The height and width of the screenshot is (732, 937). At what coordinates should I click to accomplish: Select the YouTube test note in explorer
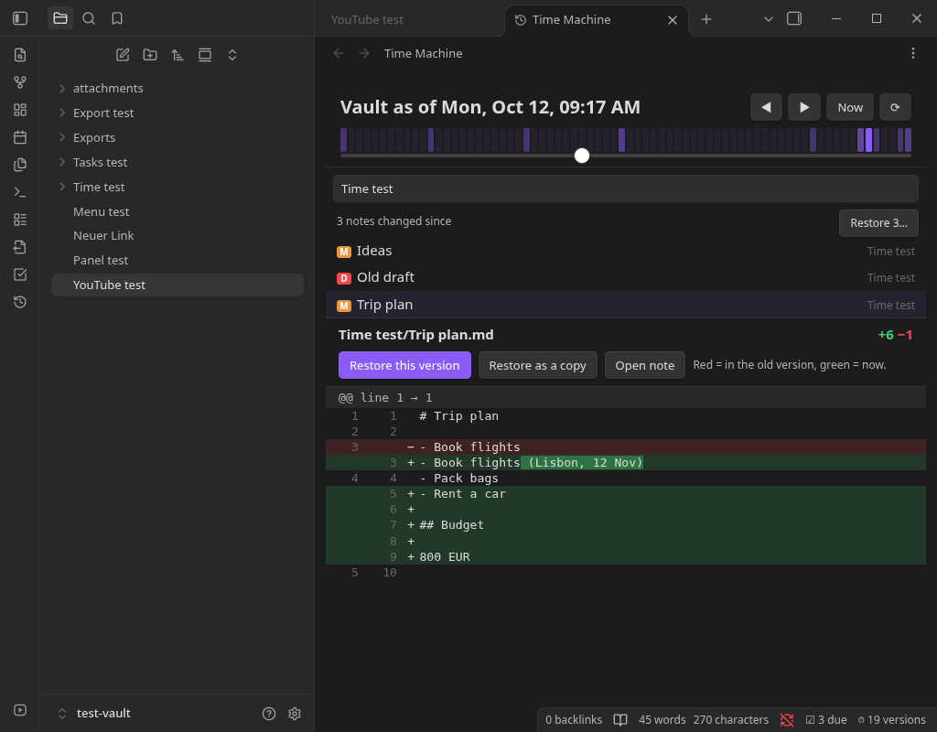pyautogui.click(x=178, y=285)
